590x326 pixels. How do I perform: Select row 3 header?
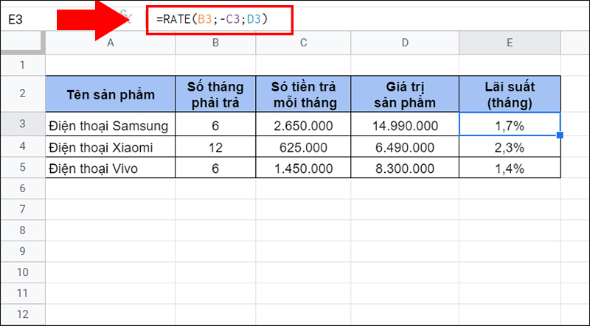coord(22,125)
